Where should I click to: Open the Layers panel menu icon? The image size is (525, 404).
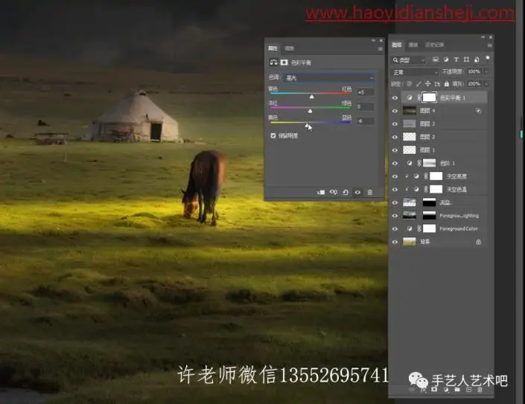[x=490, y=45]
